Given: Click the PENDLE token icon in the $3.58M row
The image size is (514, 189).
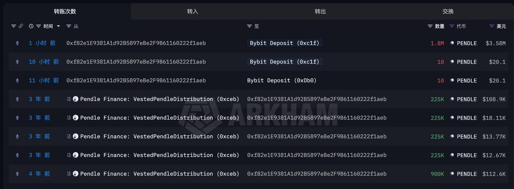Looking at the screenshot, I should (x=452, y=43).
